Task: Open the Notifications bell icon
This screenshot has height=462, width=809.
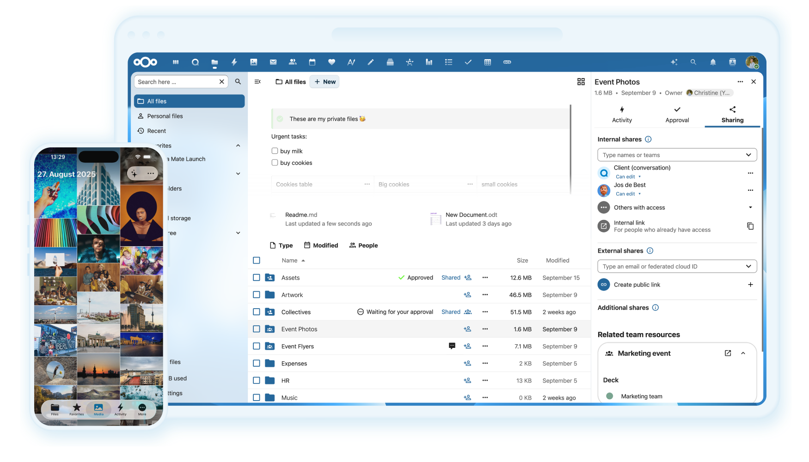Action: pyautogui.click(x=713, y=62)
